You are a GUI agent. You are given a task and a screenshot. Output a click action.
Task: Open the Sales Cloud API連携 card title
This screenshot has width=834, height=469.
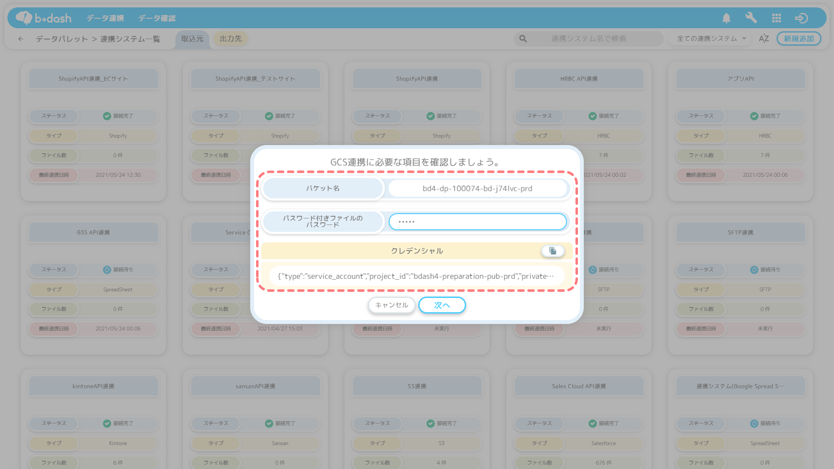pos(579,386)
